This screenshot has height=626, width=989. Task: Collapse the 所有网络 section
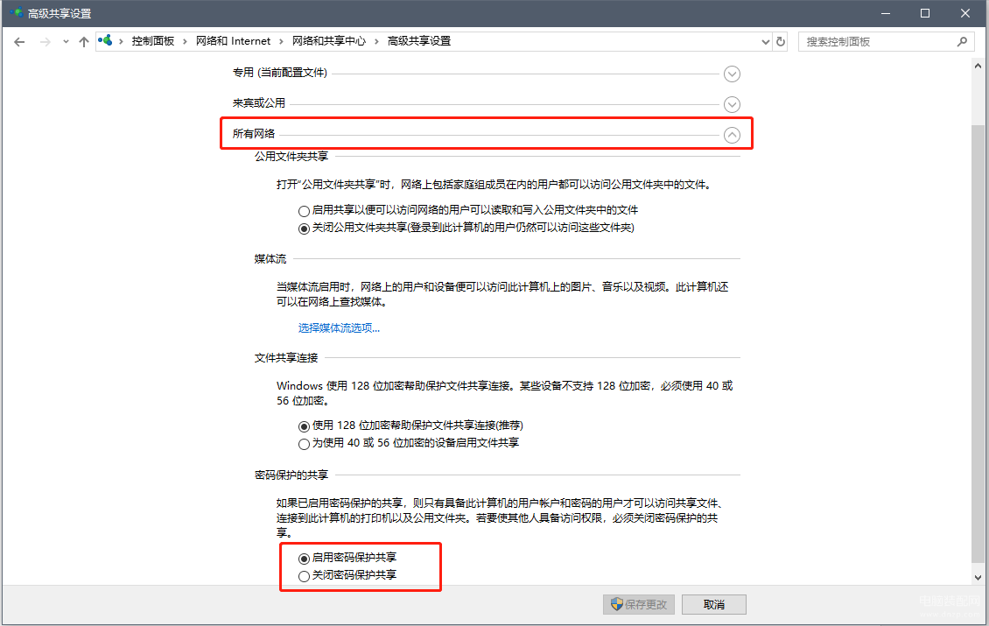point(732,135)
